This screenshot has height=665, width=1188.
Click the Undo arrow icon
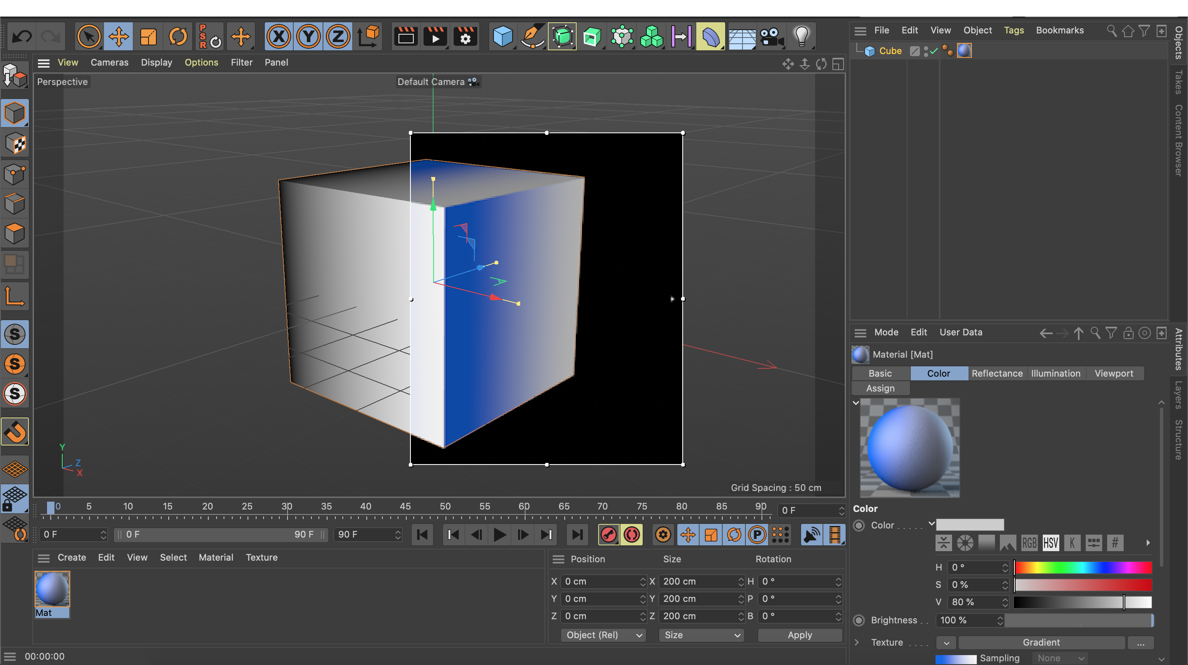21,36
